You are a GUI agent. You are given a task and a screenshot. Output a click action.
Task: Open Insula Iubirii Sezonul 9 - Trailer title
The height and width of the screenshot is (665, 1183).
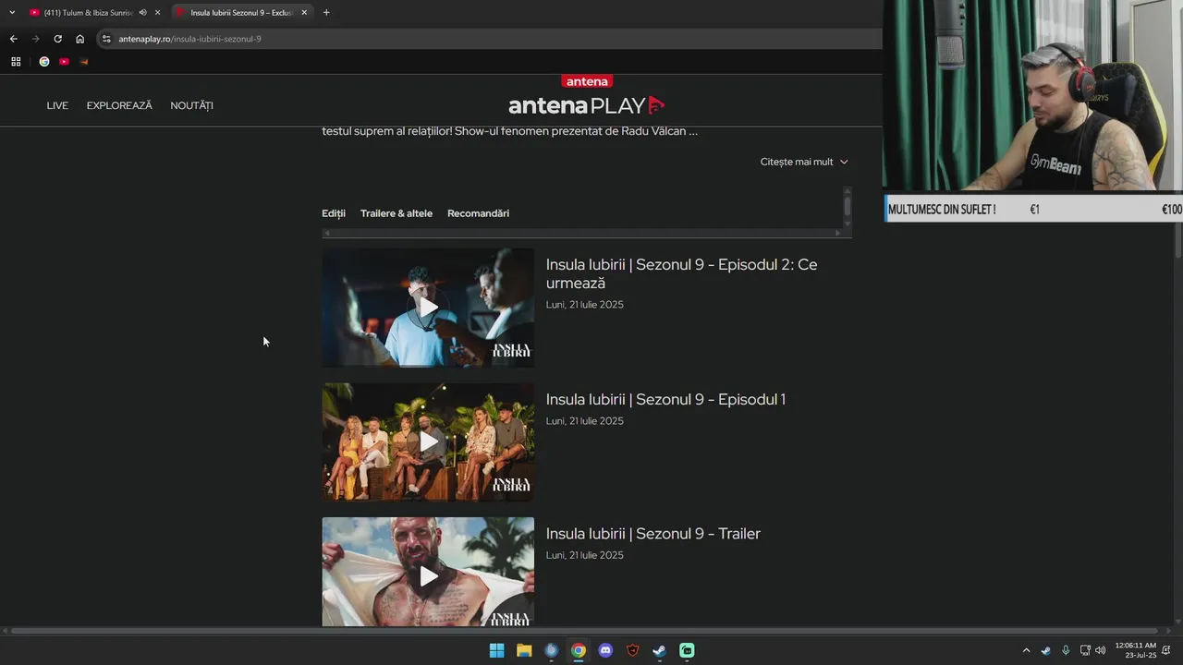[x=652, y=534]
